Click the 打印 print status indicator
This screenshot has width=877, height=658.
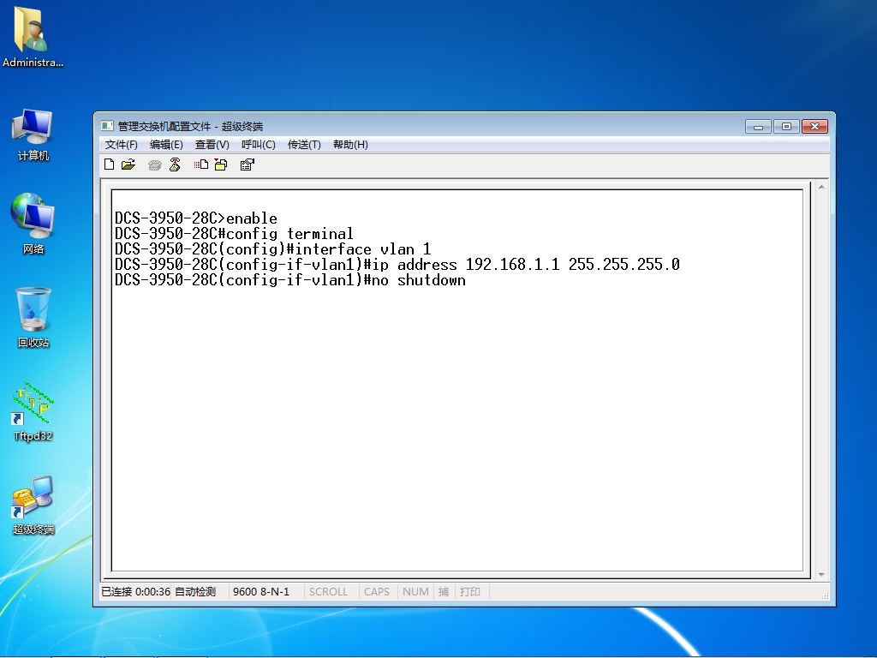tap(470, 591)
